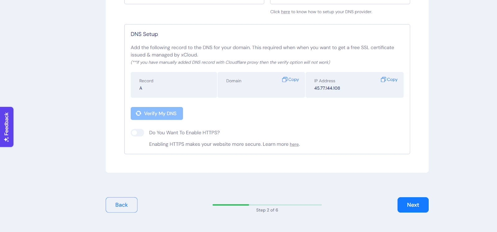Click the Domain field label
This screenshot has width=497, height=232.
[x=234, y=81]
